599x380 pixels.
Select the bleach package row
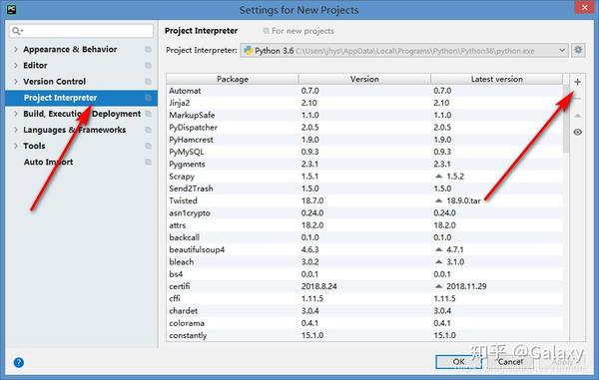click(x=364, y=261)
